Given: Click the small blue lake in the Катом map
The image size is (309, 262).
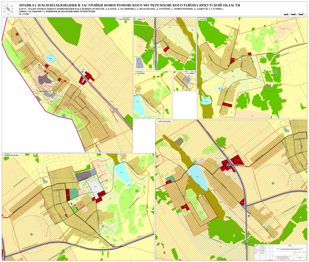Looking at the screenshot, I should (x=205, y=101).
